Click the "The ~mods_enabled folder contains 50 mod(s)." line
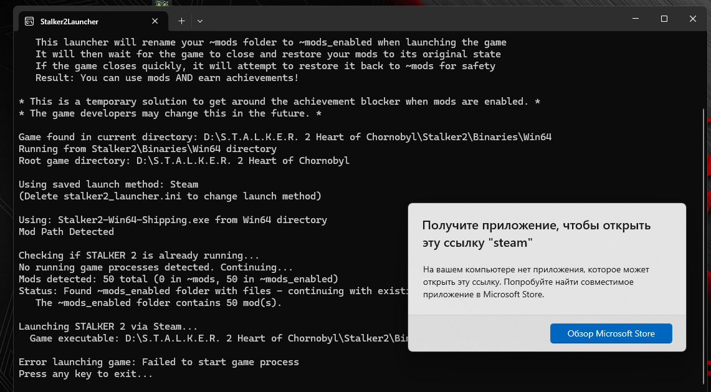This screenshot has height=392, width=711. click(x=159, y=303)
